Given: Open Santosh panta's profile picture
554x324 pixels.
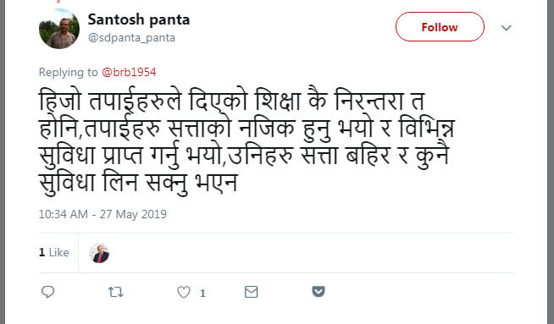Looking at the screenshot, I should coord(59,29).
